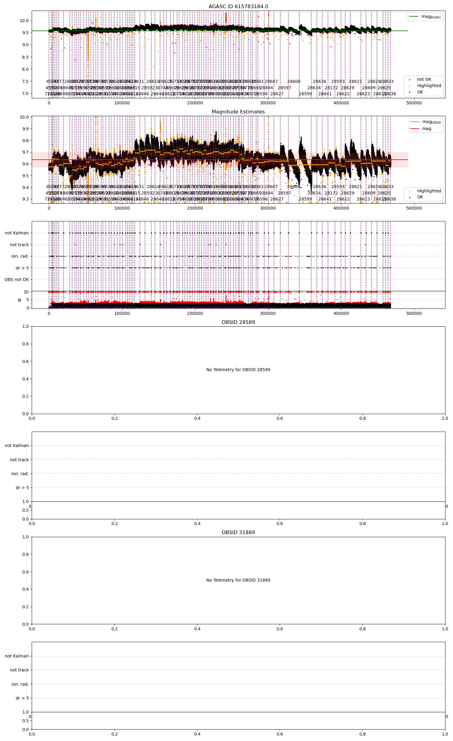The height and width of the screenshot is (741, 453).
Task: Click OBSID label '28641' in the AGASC ID plot
Action: point(325,94)
